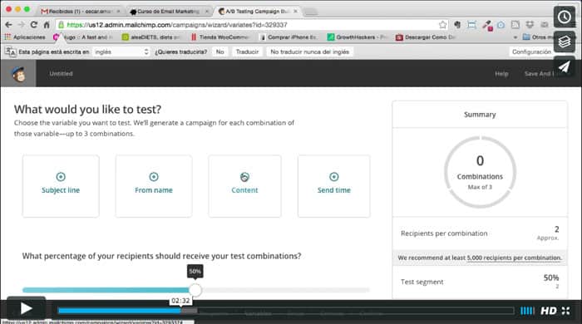The height and width of the screenshot is (324, 582).
Task: Close the A/B Testing Campaign tab
Action: pos(295,12)
